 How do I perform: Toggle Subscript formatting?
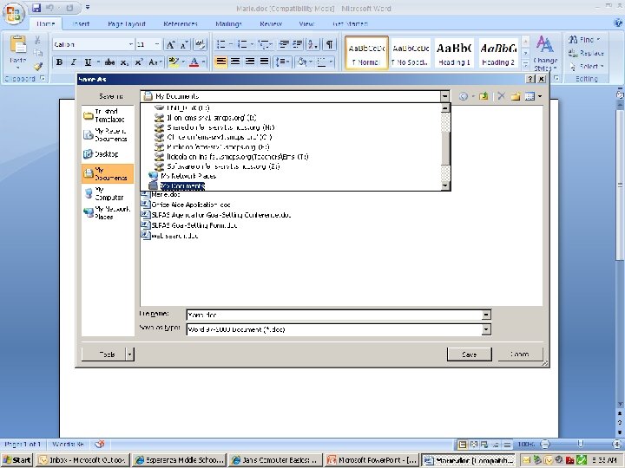124,62
